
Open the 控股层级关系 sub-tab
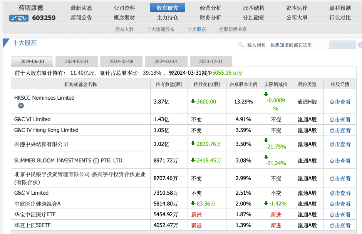click(233, 29)
